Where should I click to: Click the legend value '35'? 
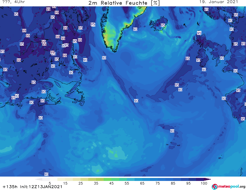click(96, 183)
